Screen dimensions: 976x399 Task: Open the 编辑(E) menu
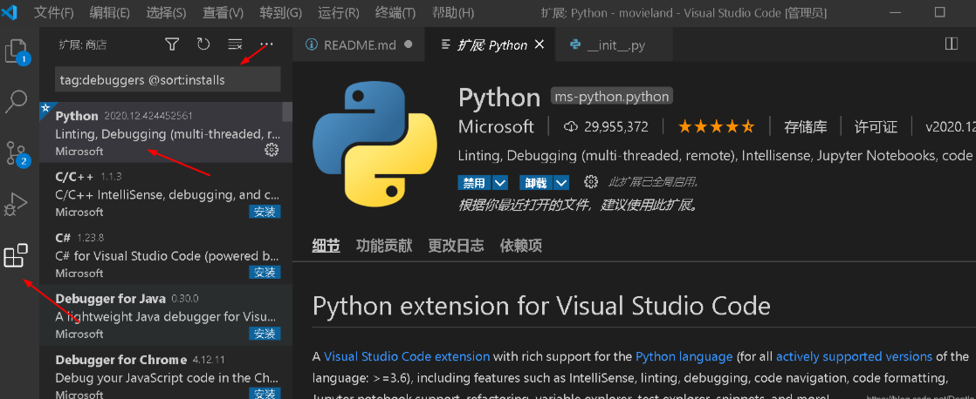109,12
